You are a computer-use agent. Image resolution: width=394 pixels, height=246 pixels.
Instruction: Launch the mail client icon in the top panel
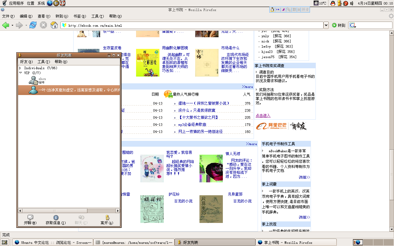pyautogui.click(x=56, y=3)
